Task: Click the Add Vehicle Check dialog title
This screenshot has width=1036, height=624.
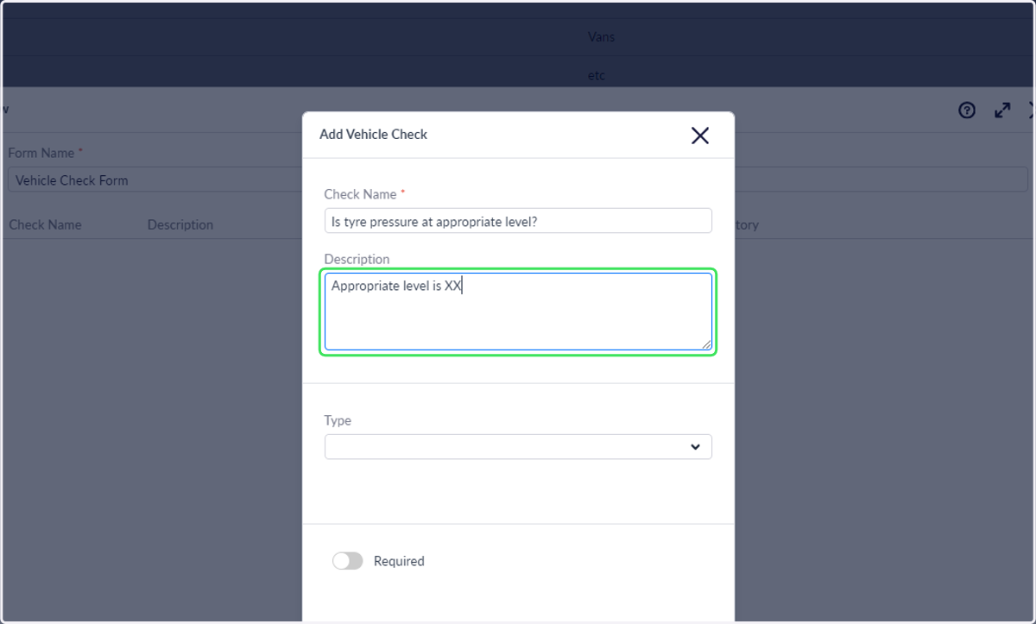Action: 373,135
